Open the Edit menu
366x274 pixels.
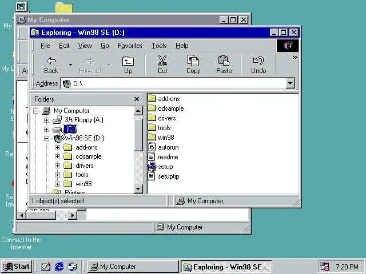(64, 46)
